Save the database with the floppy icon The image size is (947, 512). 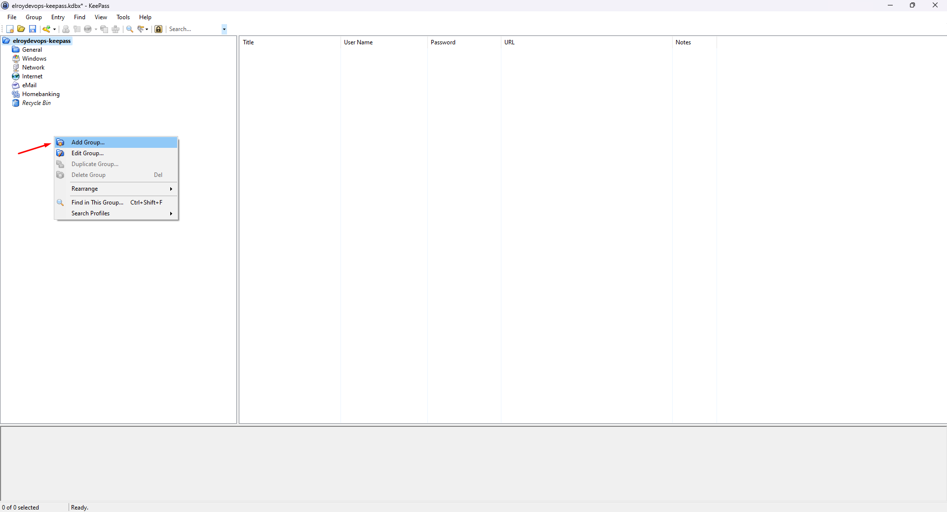click(33, 29)
